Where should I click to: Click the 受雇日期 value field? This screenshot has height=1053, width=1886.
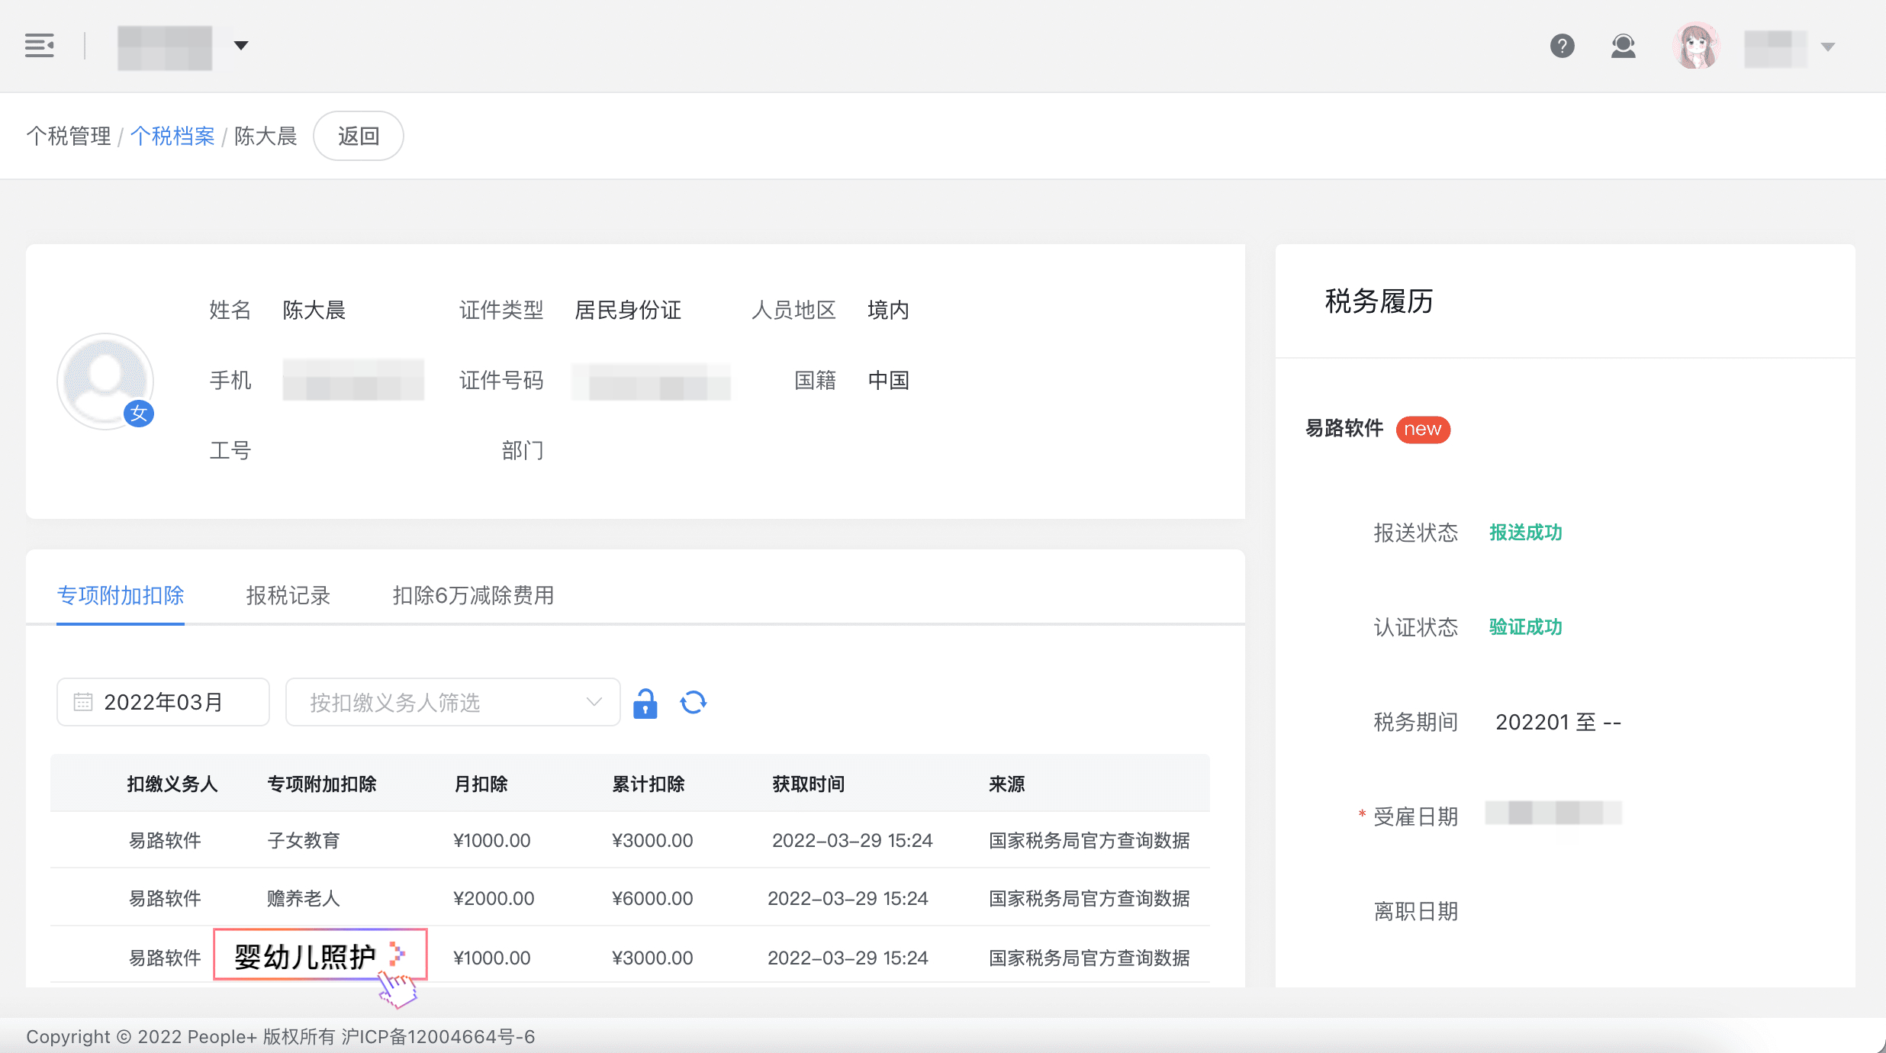point(1553,813)
